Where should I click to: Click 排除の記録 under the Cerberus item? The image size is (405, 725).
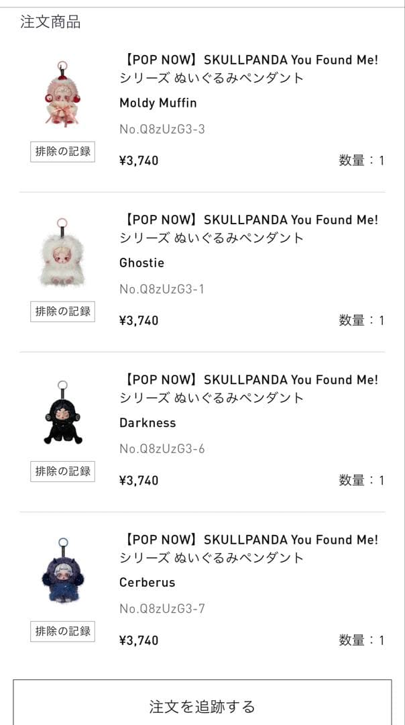(62, 630)
